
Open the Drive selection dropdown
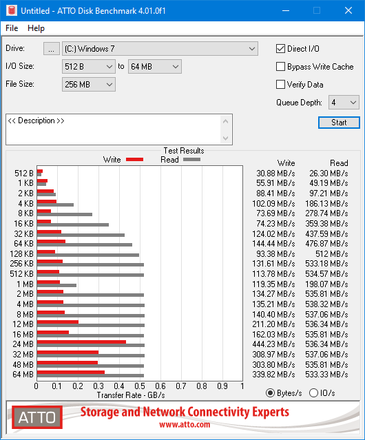tap(160, 49)
